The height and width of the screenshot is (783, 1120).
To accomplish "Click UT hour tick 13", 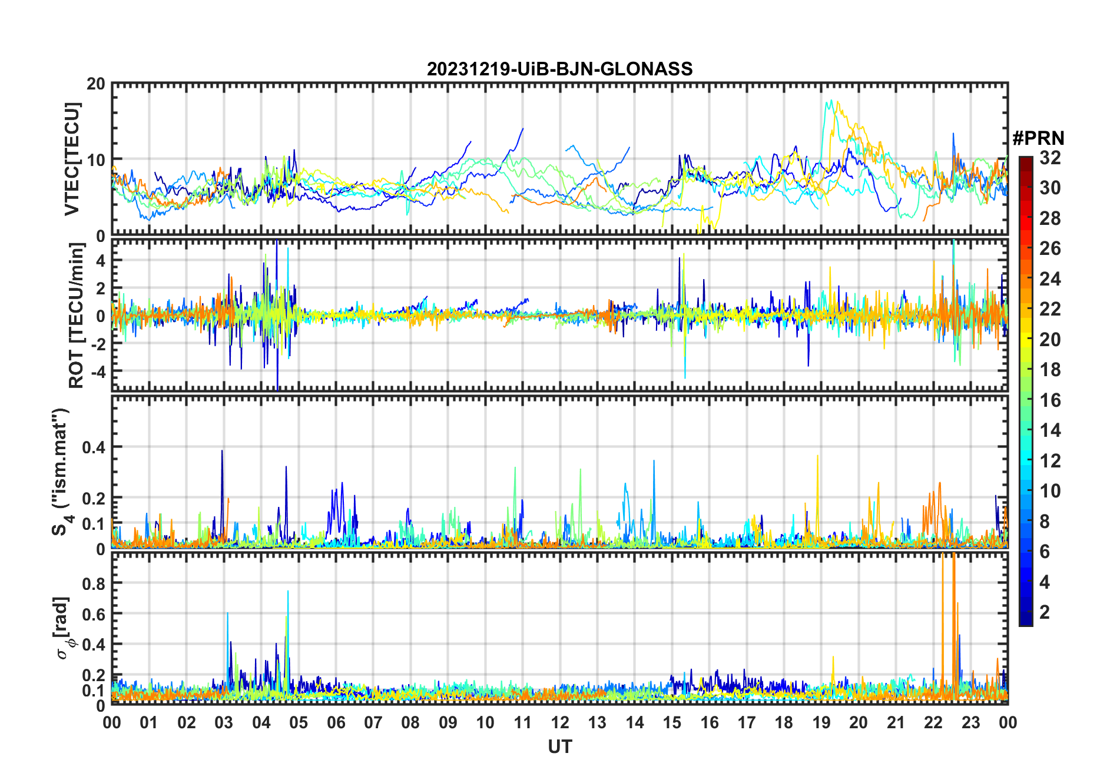I will click(x=597, y=722).
